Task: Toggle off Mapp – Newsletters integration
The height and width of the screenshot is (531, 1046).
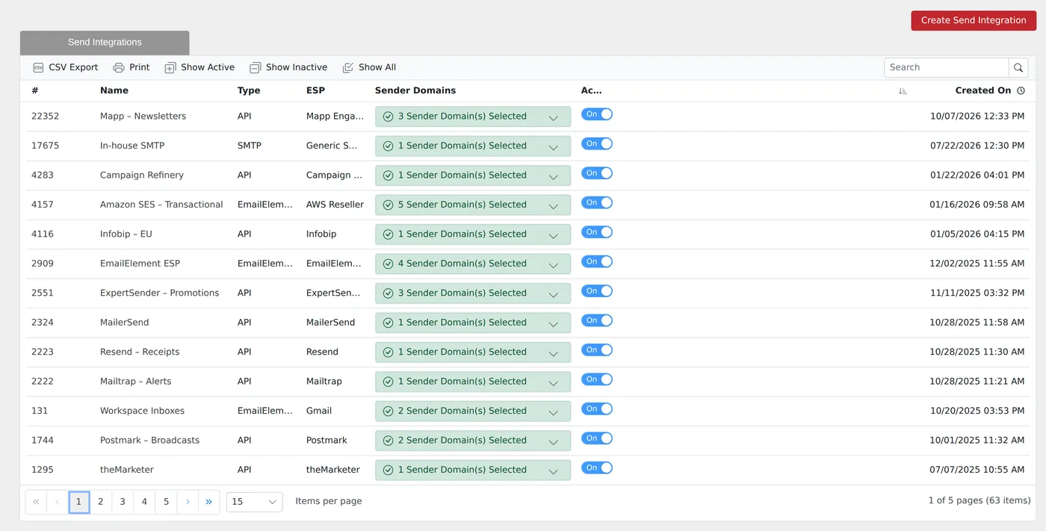Action: 597,114
